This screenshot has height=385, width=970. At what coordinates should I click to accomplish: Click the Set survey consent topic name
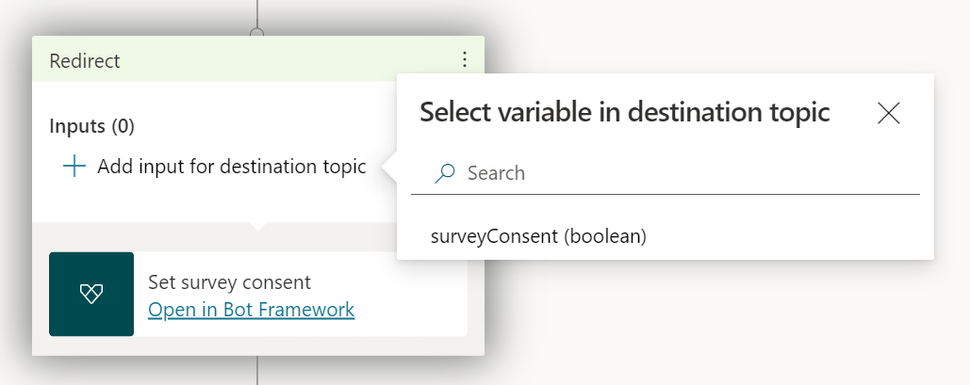click(229, 281)
